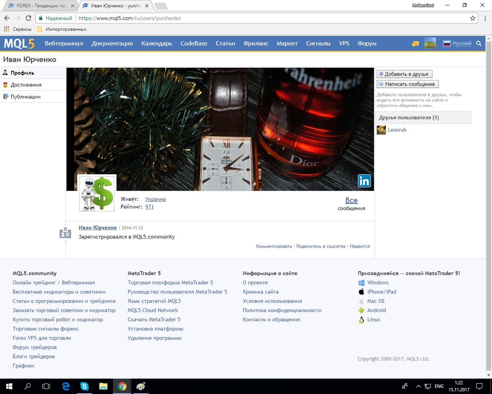This screenshot has width=492, height=394.
Task: Open Маркет in top menu
Action: (x=287, y=43)
